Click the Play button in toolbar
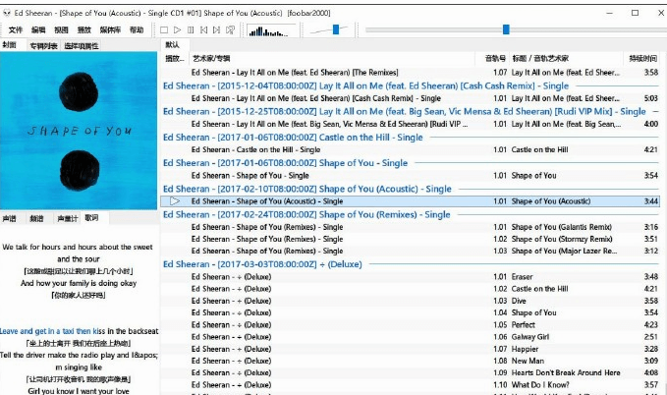Screen dimensions: 667x395 point(178,29)
